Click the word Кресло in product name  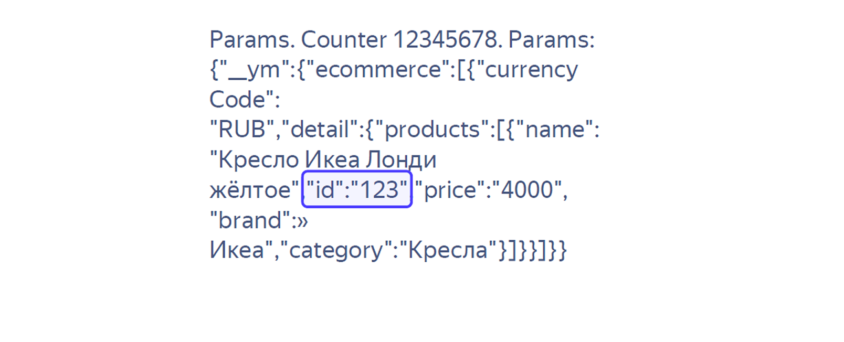pos(258,159)
